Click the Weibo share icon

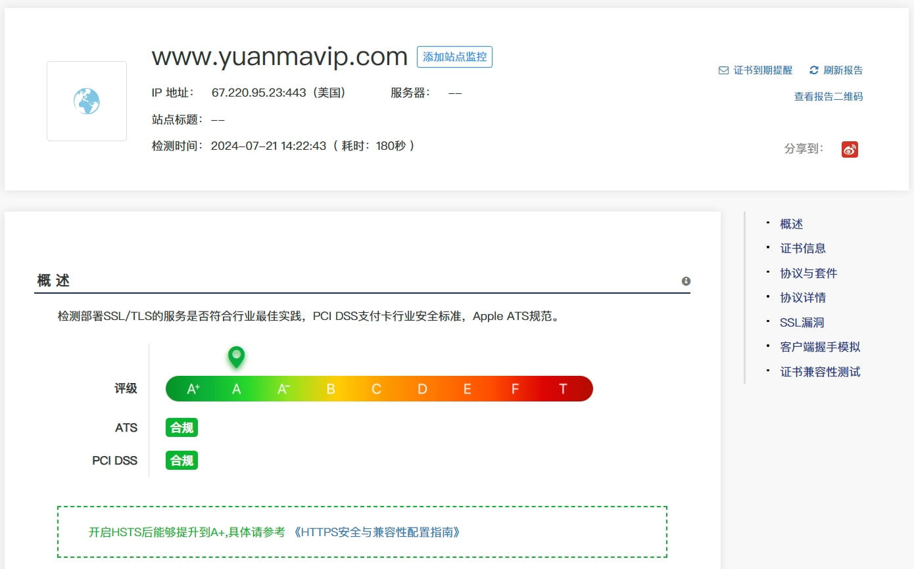(850, 149)
